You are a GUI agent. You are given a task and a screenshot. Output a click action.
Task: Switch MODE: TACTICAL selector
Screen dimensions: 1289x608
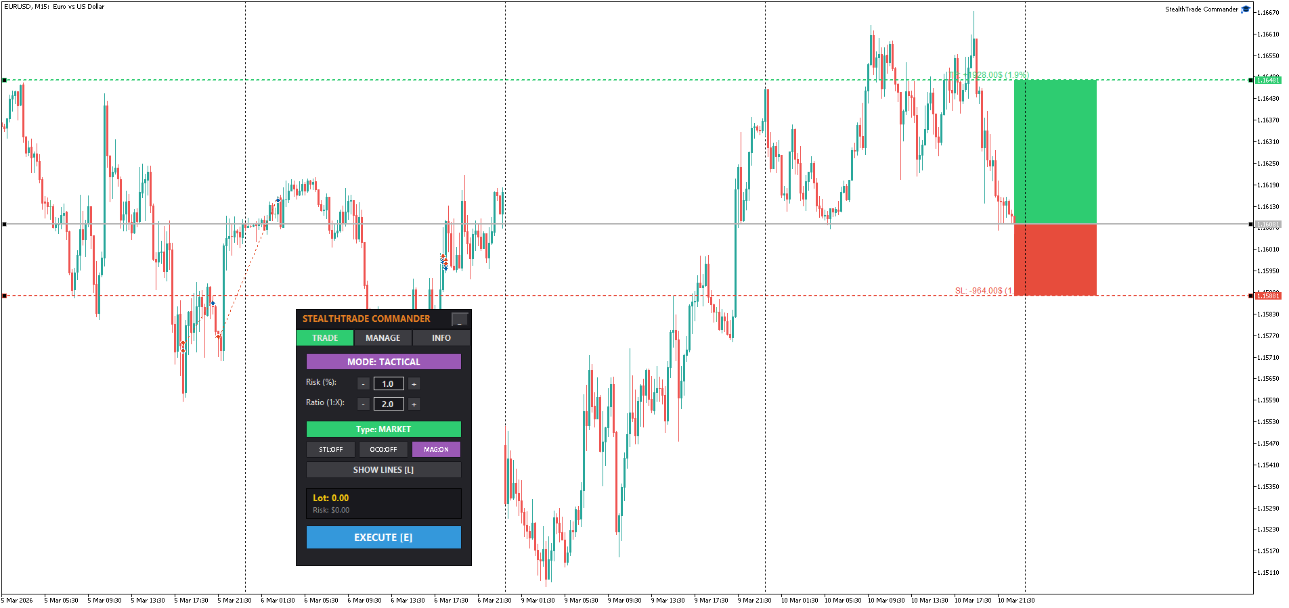[384, 362]
